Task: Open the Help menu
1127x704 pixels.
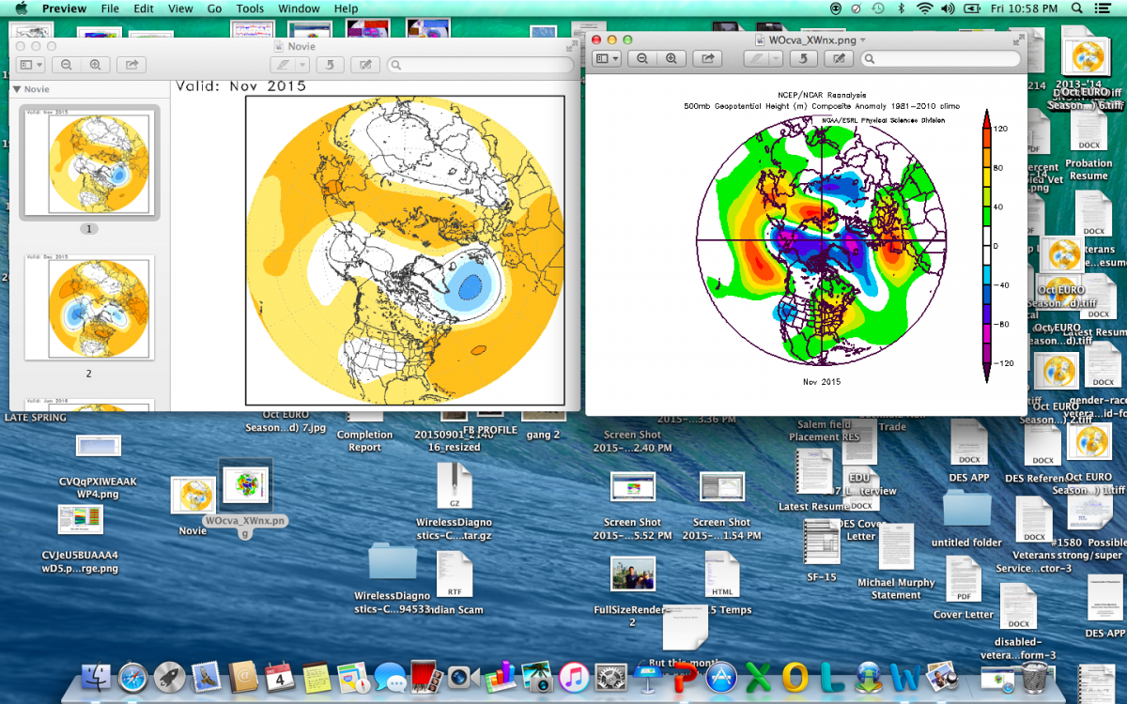Action: tap(346, 8)
